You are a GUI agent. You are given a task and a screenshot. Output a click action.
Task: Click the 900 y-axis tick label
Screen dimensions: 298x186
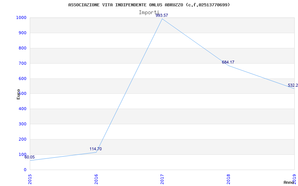point(22,33)
